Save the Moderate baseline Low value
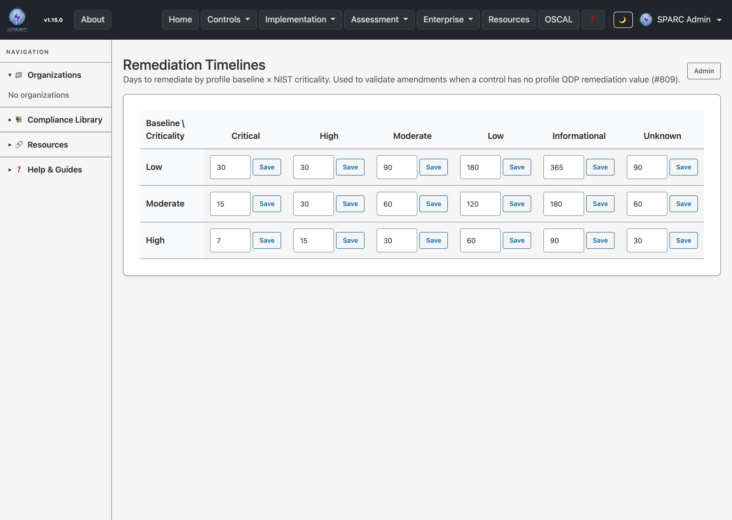 point(517,204)
